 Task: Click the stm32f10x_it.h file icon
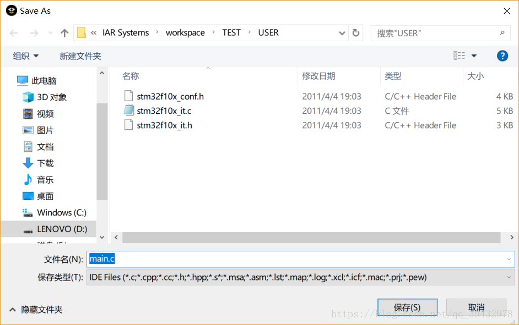(x=128, y=125)
